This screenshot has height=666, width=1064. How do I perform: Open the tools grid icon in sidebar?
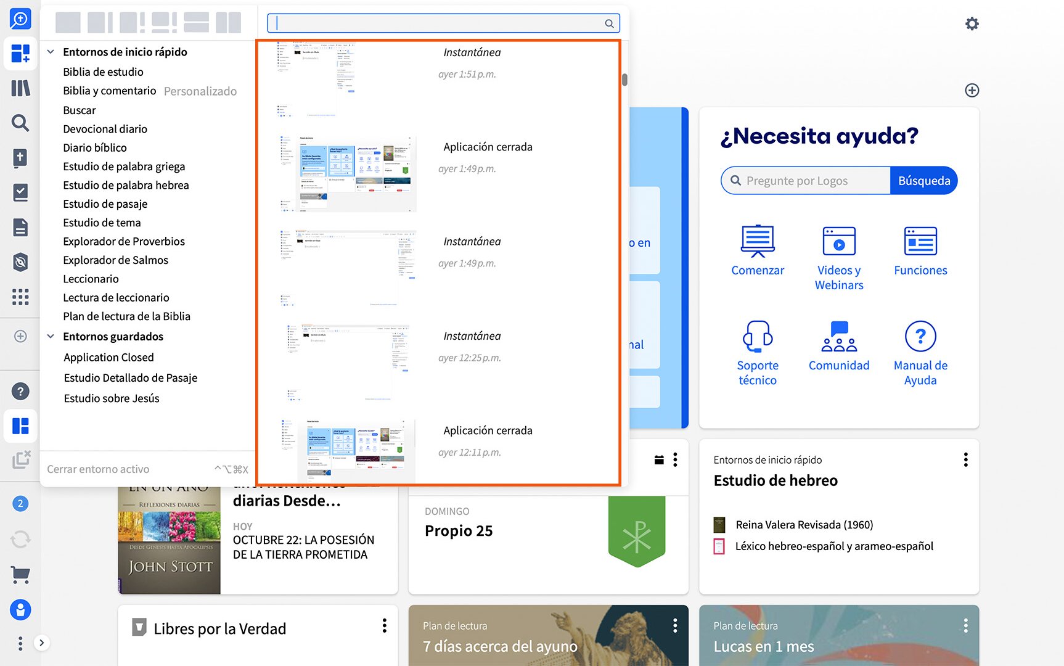pos(20,297)
